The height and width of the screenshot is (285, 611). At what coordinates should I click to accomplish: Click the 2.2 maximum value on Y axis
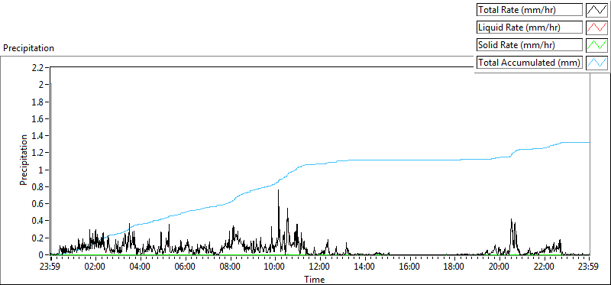(x=40, y=67)
